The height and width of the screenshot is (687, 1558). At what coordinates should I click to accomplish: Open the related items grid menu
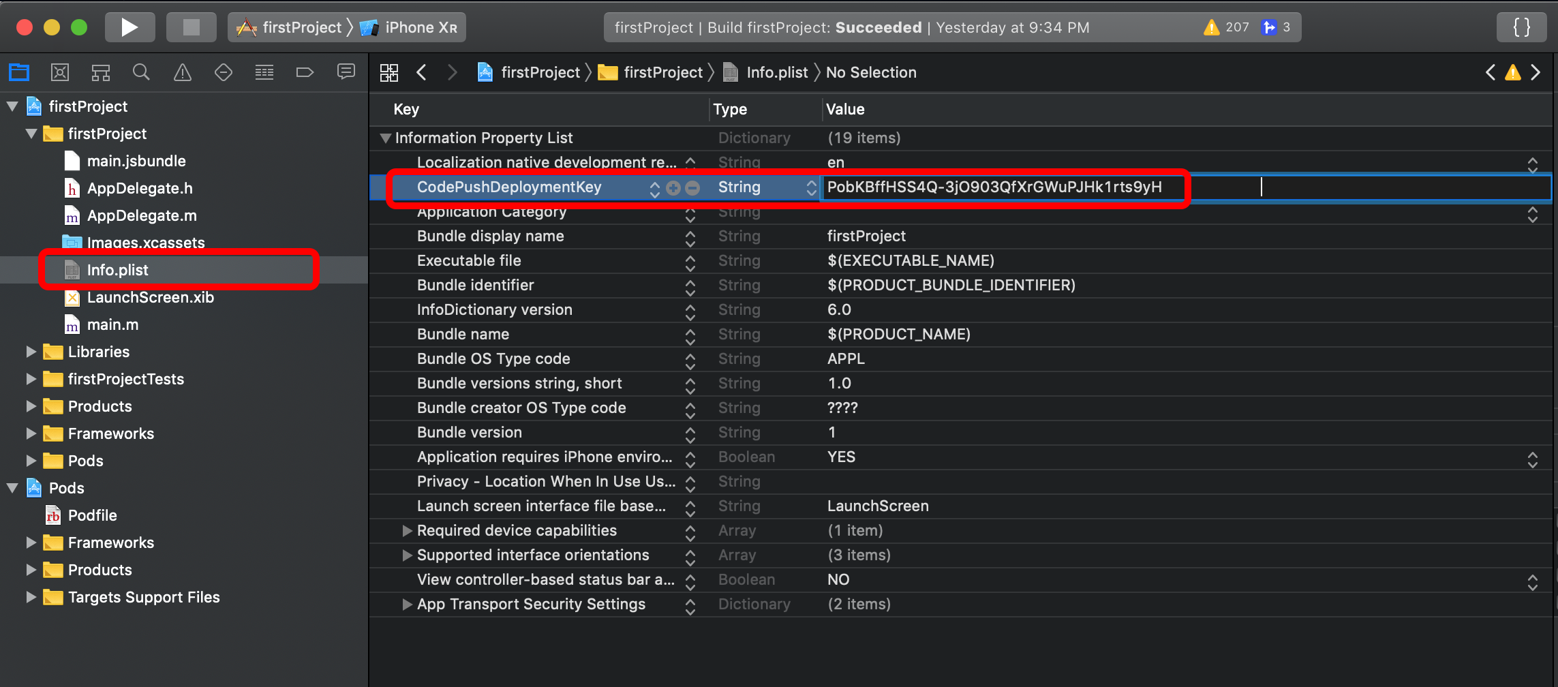[389, 72]
